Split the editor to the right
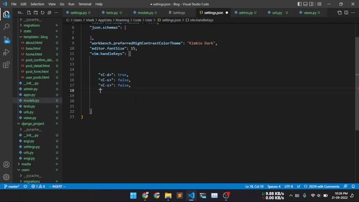The height and width of the screenshot is (202, 359). pyautogui.click(x=346, y=12)
